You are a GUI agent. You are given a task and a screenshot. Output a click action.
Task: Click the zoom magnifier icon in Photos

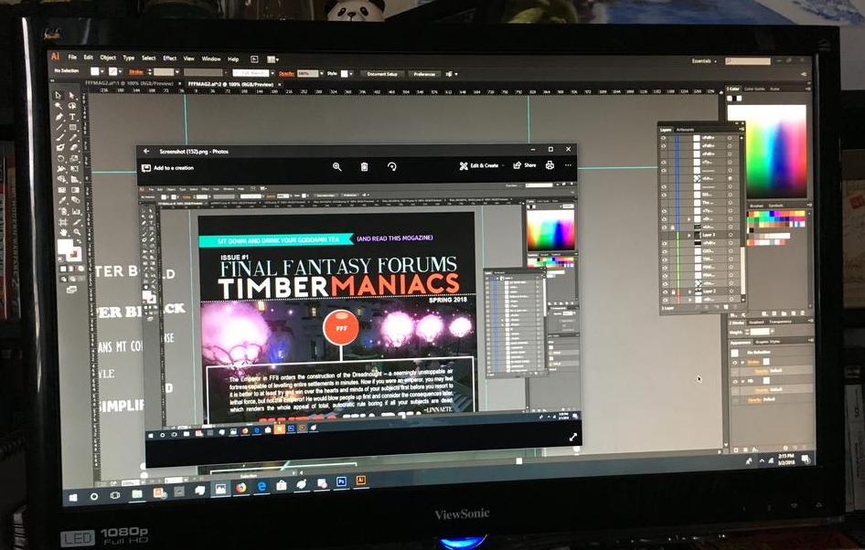(x=336, y=166)
